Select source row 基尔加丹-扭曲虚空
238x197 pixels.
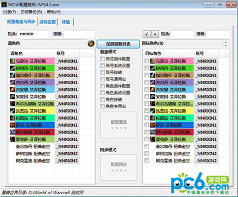pyautogui.click(x=43, y=146)
